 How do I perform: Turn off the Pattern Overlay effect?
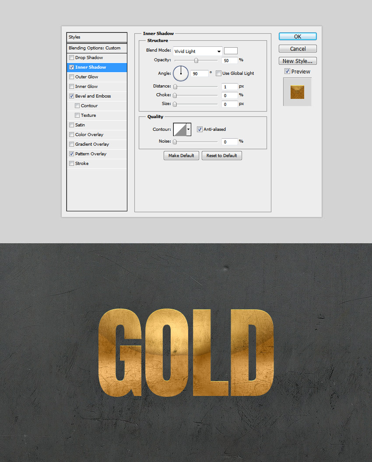click(71, 154)
